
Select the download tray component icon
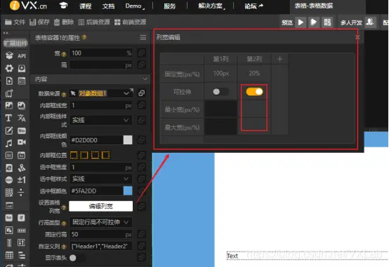tap(22, 68)
